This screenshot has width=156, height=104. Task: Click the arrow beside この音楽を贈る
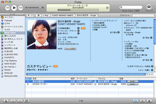pyautogui.click(x=79, y=28)
